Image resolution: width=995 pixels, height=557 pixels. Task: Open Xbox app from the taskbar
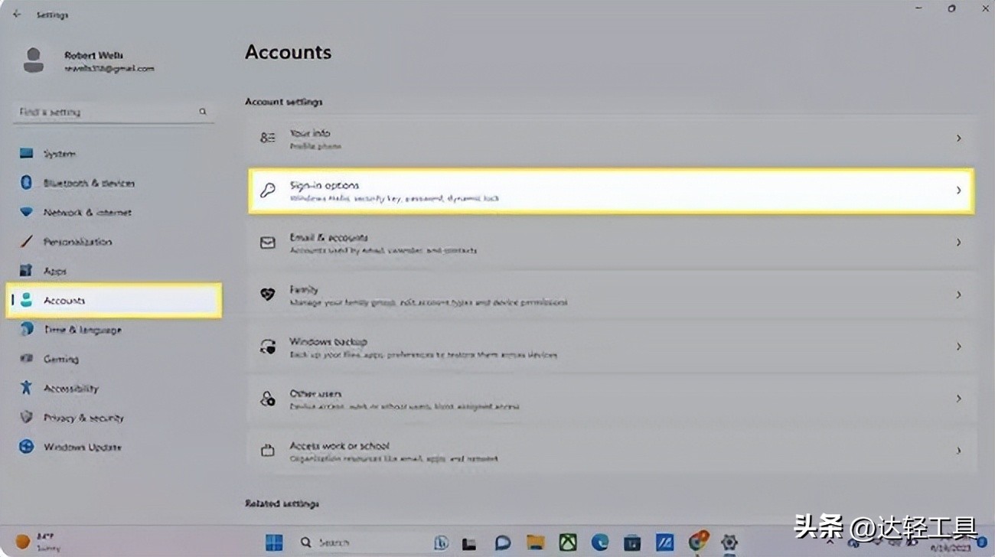(x=569, y=542)
